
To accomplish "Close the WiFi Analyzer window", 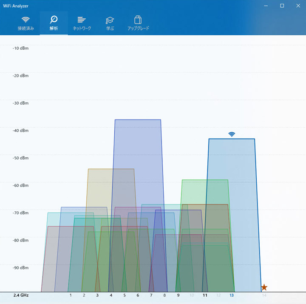I will click(x=298, y=6).
